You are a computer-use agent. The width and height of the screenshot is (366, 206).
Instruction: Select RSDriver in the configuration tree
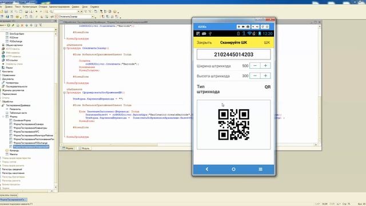coord(14,37)
